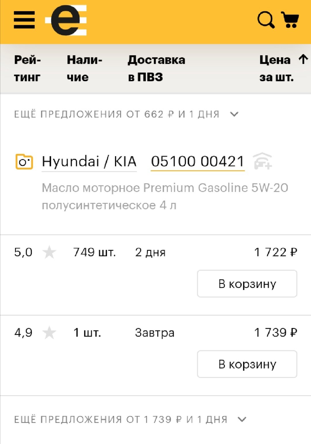Click the star next to rating 4,9
This screenshot has height=444, width=311.
pyautogui.click(x=49, y=333)
